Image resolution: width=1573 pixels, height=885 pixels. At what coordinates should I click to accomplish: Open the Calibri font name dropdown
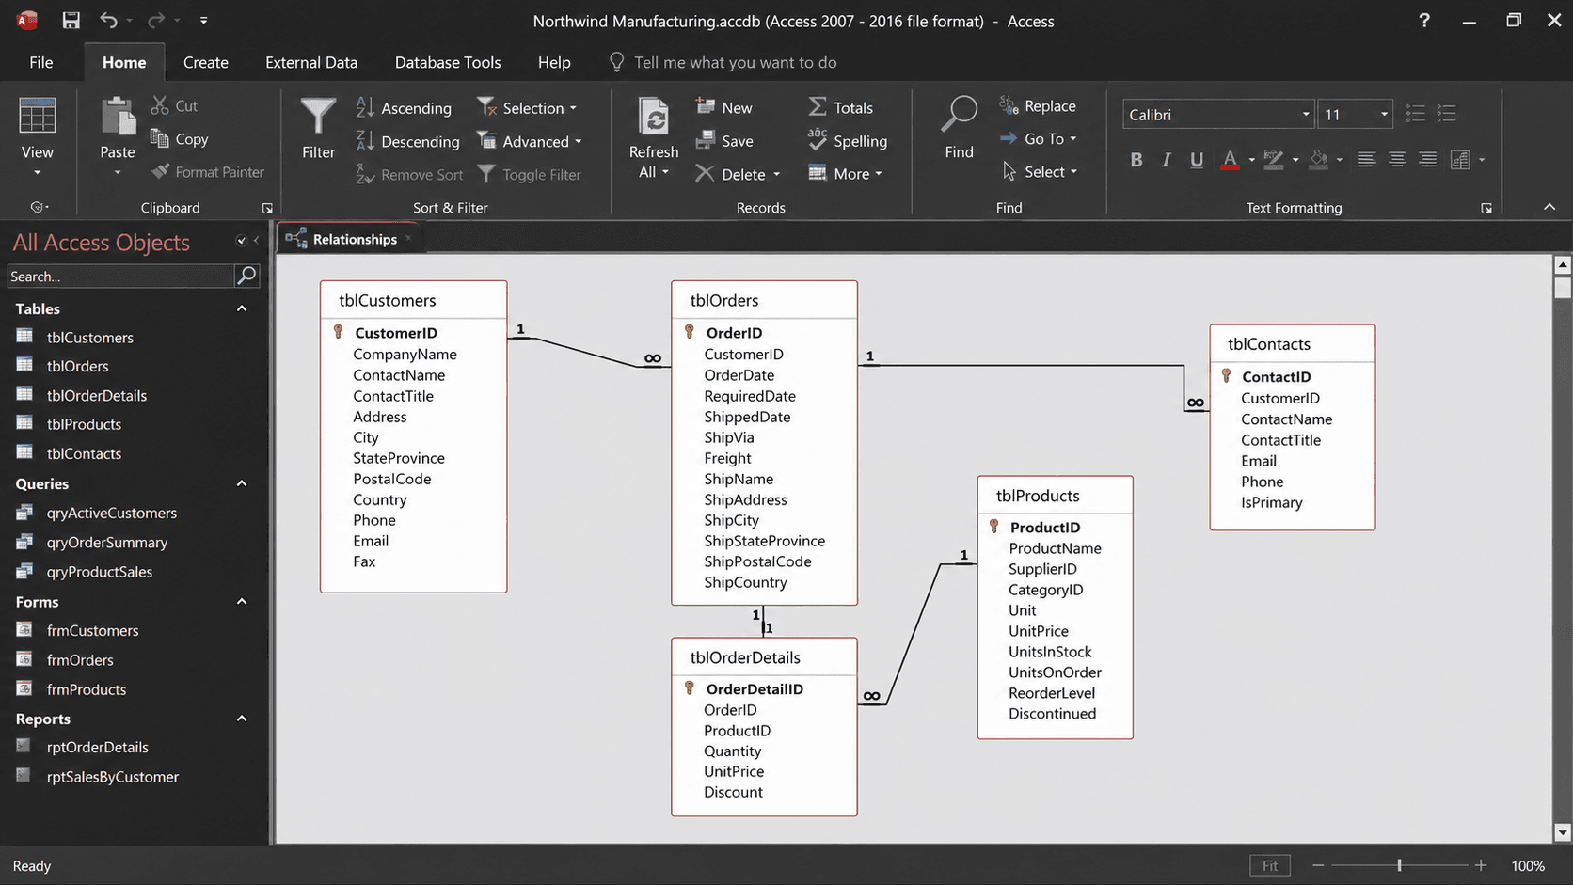click(x=1305, y=115)
